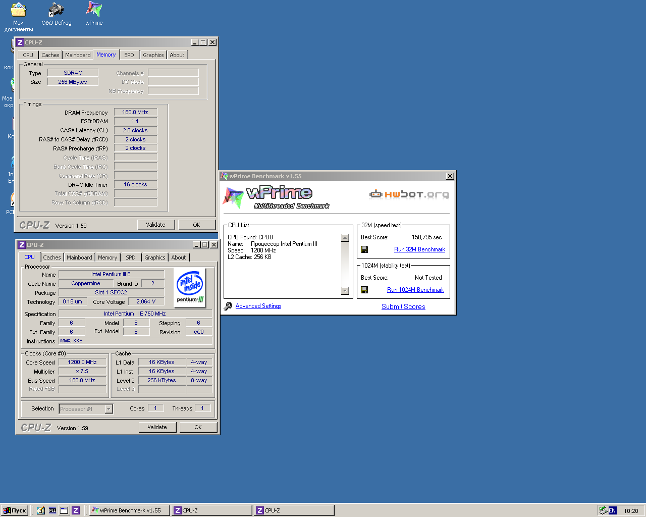
Task: Click the CPU-Z quick launch icon
Action: click(x=76, y=510)
